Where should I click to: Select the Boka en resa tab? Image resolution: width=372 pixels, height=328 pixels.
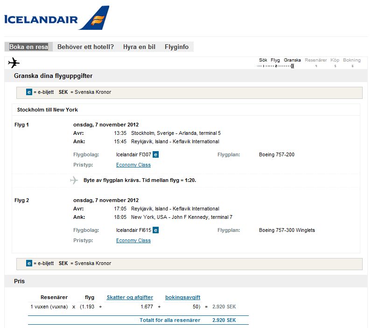28,47
